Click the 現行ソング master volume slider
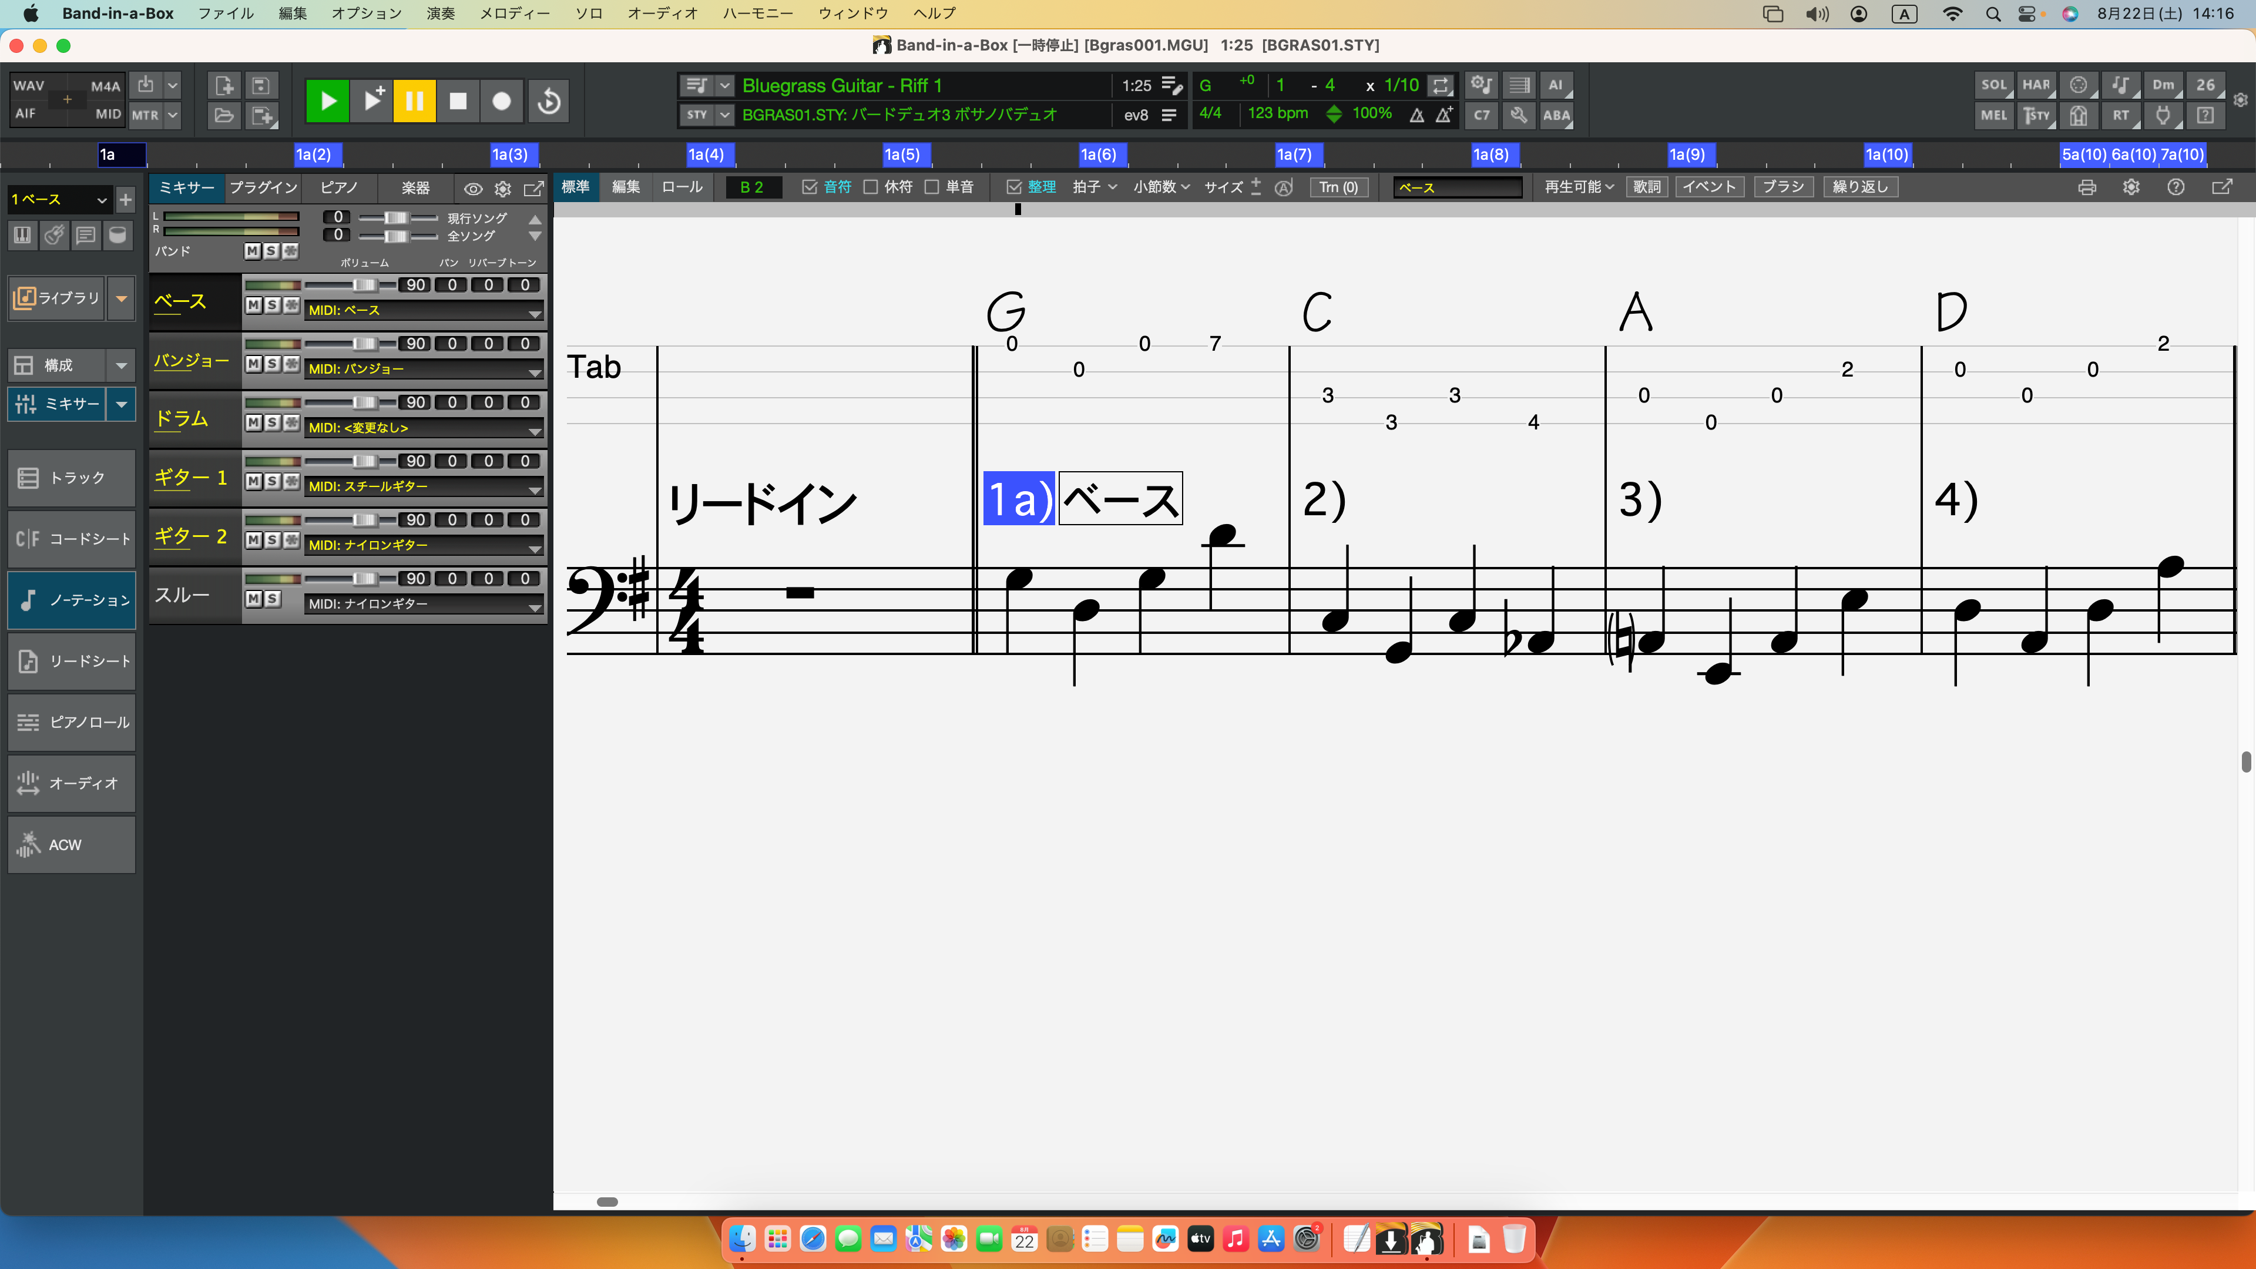The height and width of the screenshot is (1269, 2256). (x=398, y=217)
